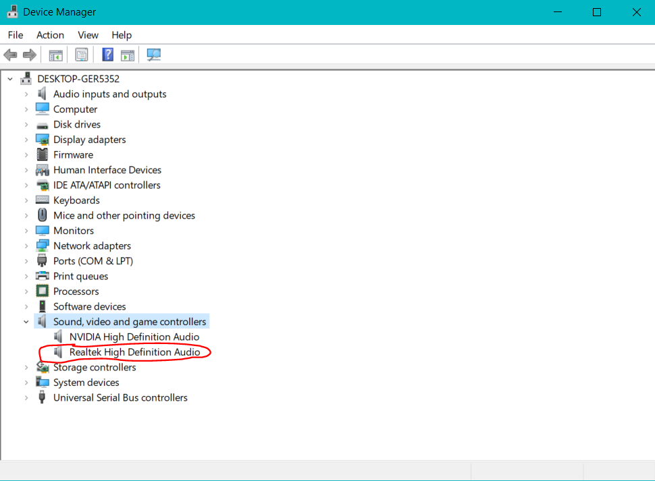Image resolution: width=655 pixels, height=481 pixels.
Task: Open the Properties toolbar icon
Action: click(x=82, y=55)
